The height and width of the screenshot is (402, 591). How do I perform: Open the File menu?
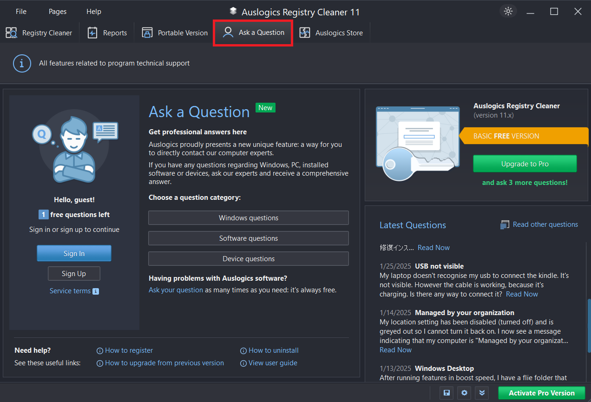21,12
